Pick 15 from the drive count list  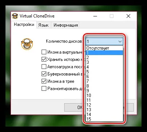[104, 119]
